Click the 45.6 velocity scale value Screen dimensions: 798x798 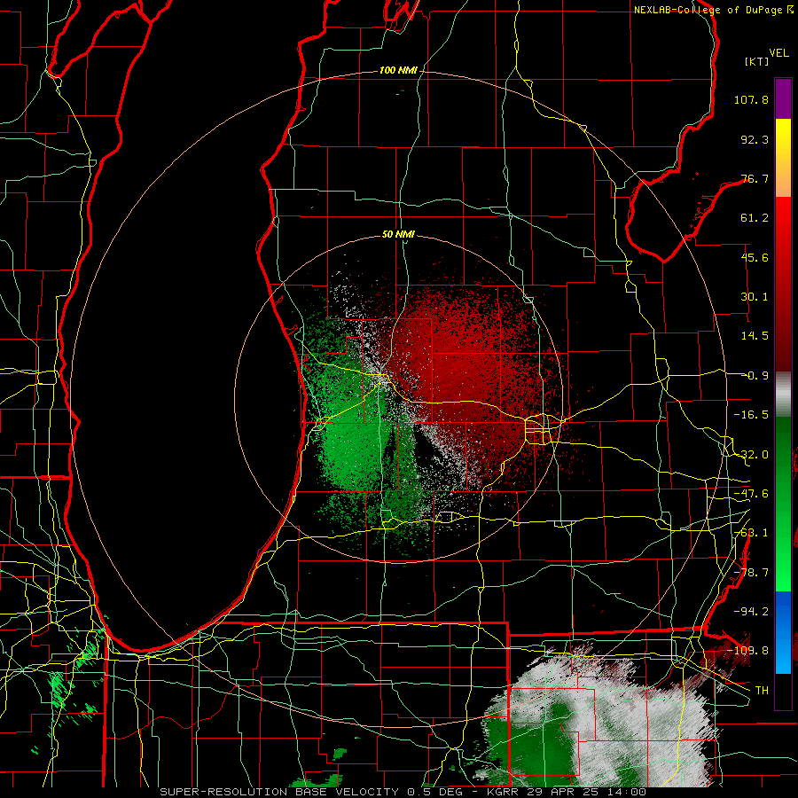[x=755, y=257]
